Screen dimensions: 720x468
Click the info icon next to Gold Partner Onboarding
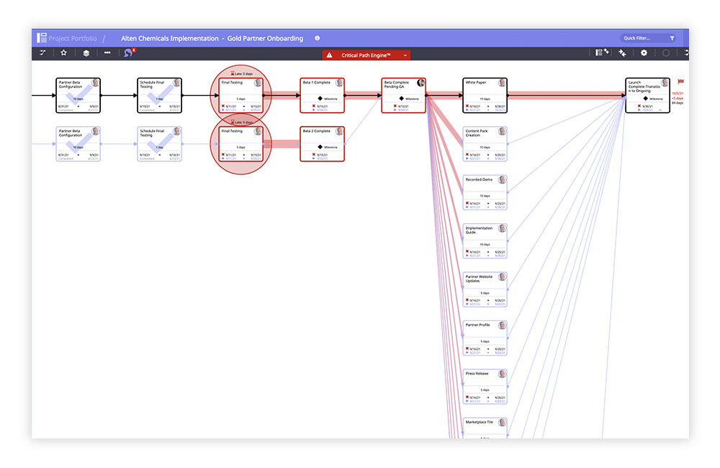(x=317, y=38)
